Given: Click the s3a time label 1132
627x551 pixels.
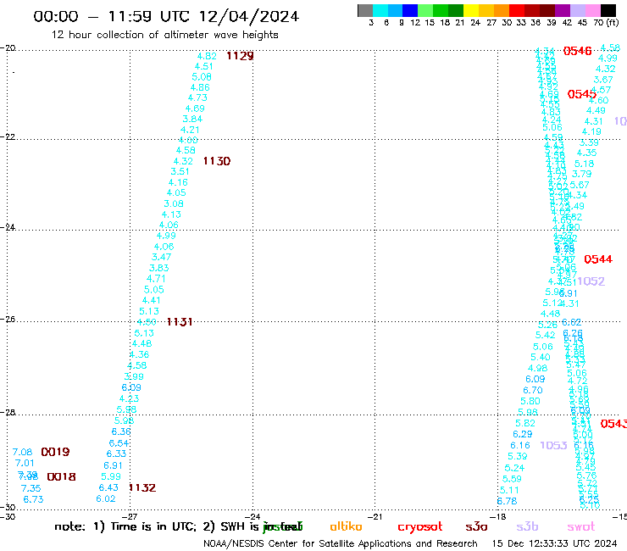Looking at the screenshot, I should pos(142,487).
